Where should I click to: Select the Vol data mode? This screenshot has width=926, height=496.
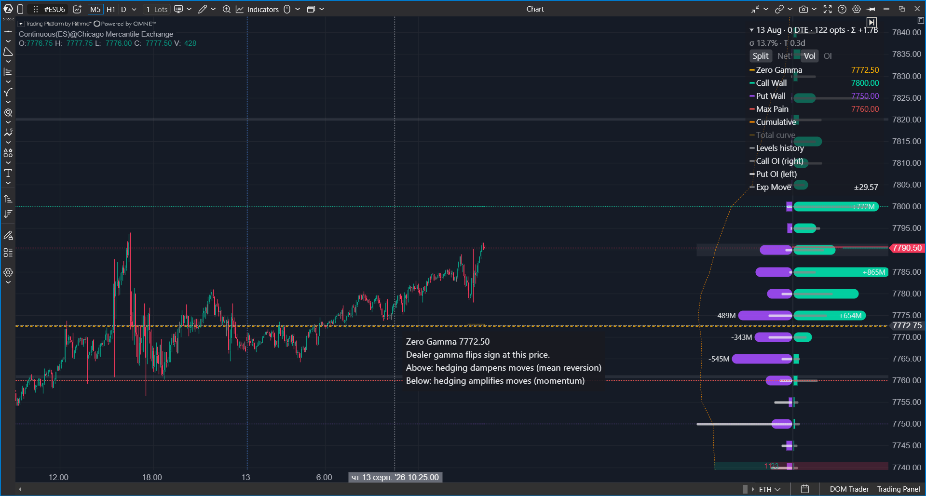pyautogui.click(x=810, y=56)
